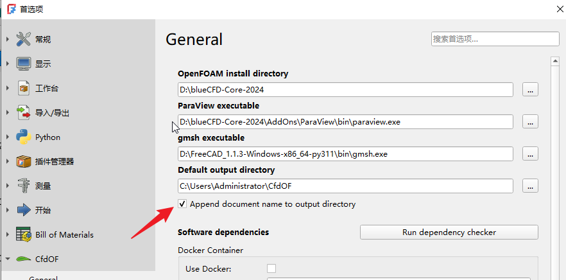Viewport: 566px width, 280px height.
Task: Select the 导入/导出 icon
Action: (x=24, y=113)
